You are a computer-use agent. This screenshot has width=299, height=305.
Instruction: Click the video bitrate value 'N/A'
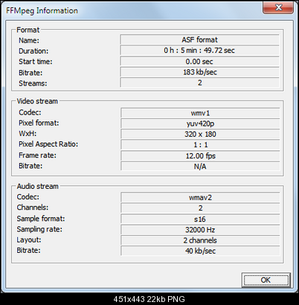pyautogui.click(x=200, y=167)
